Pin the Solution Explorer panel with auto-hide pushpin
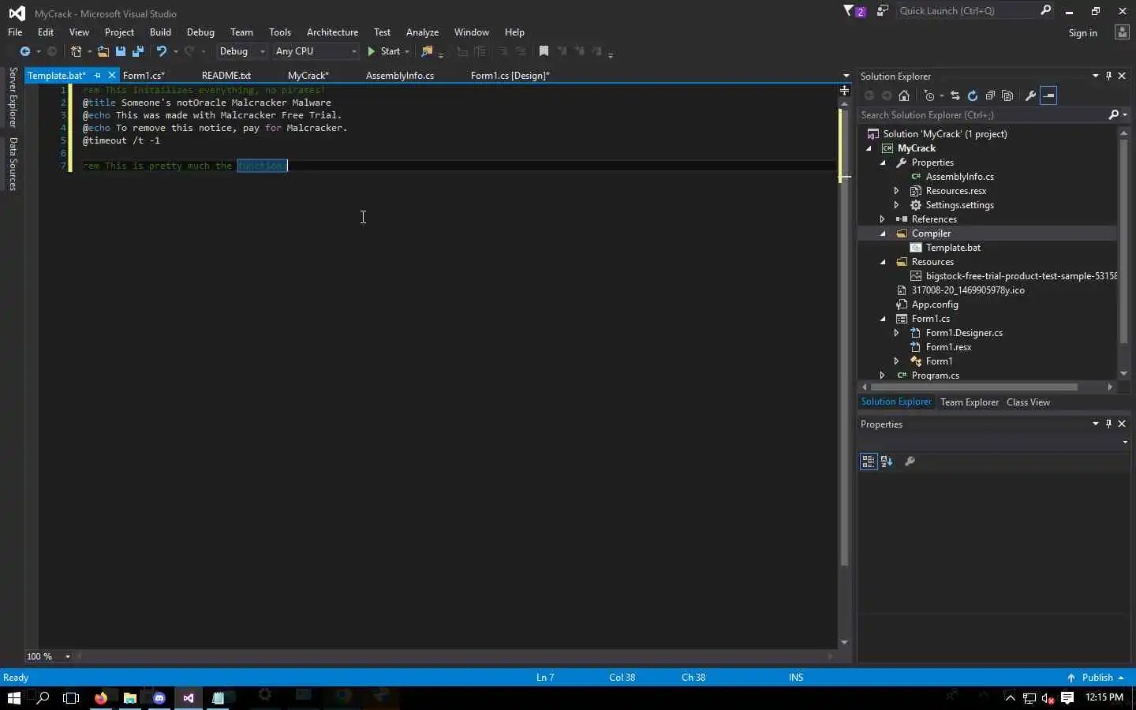1136x710 pixels. coord(1108,76)
